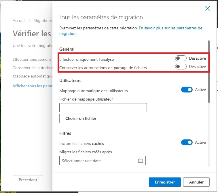Viewport: 218px width, 193px height.
Task: Open the calendar icon date picker
Action: click(x=141, y=161)
